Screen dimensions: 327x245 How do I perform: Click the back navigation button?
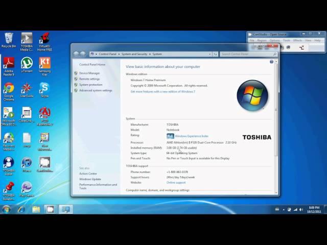click(76, 54)
